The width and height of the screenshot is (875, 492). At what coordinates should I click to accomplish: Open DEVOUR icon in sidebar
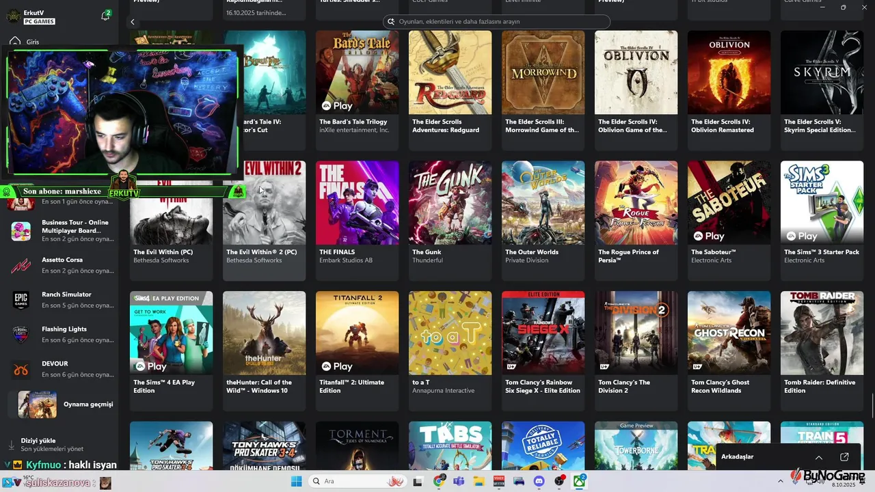click(x=21, y=369)
